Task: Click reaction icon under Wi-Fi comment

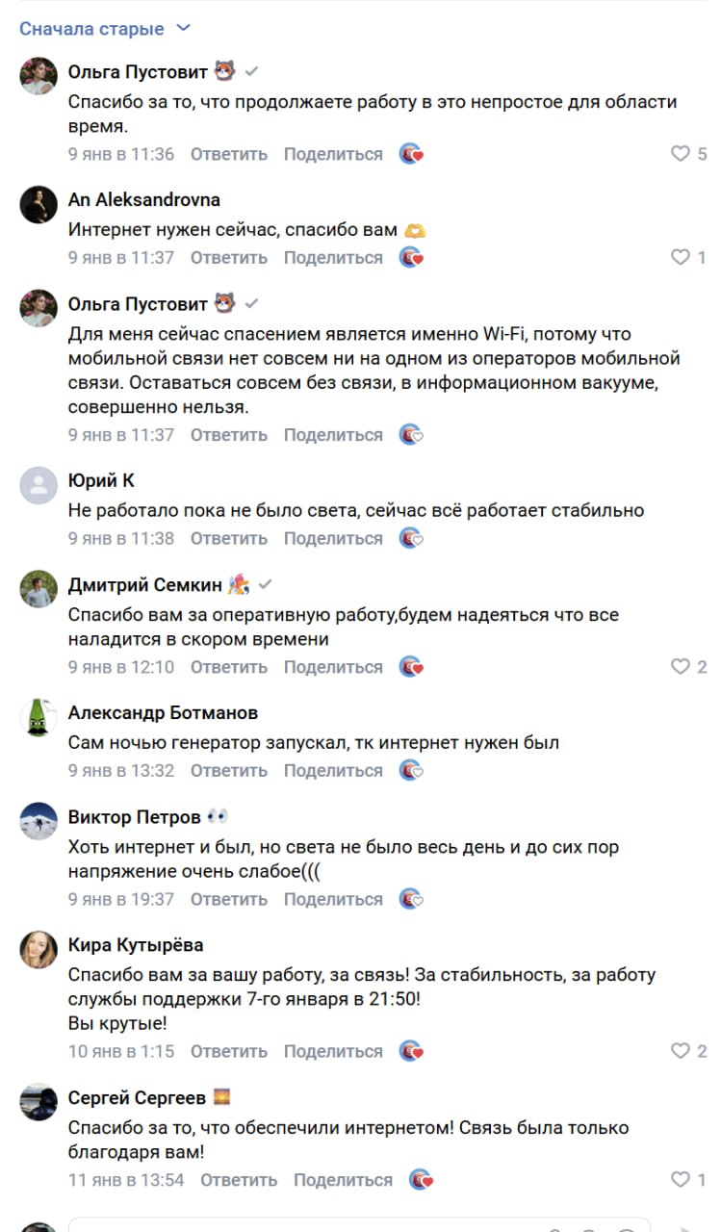Action: [x=411, y=434]
